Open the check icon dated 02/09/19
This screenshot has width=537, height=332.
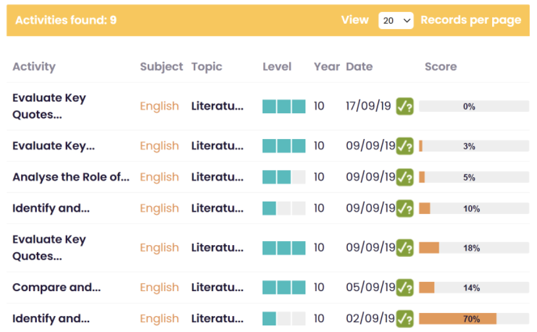click(x=404, y=319)
